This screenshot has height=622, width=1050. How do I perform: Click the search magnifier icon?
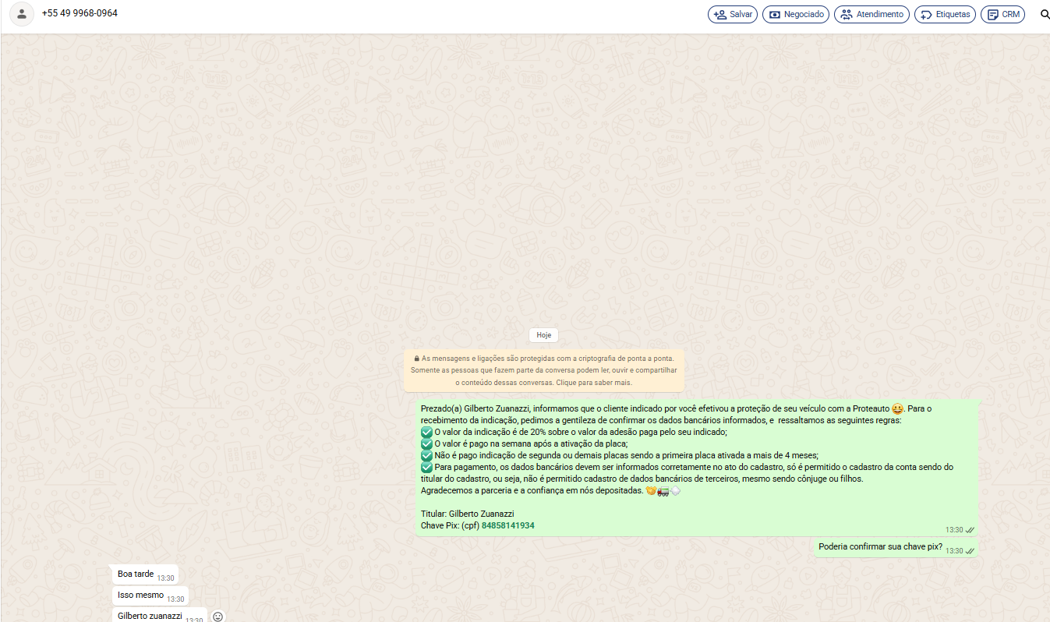(1045, 14)
